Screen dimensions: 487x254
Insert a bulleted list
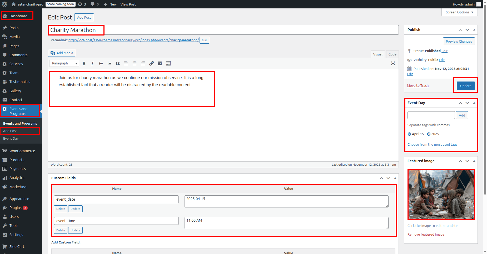pyautogui.click(x=101, y=63)
